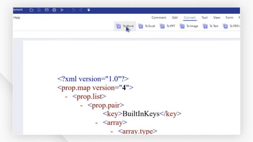The image size is (253, 142).
Task: Click the Save icon in quick access toolbar
Action: pos(39,10)
